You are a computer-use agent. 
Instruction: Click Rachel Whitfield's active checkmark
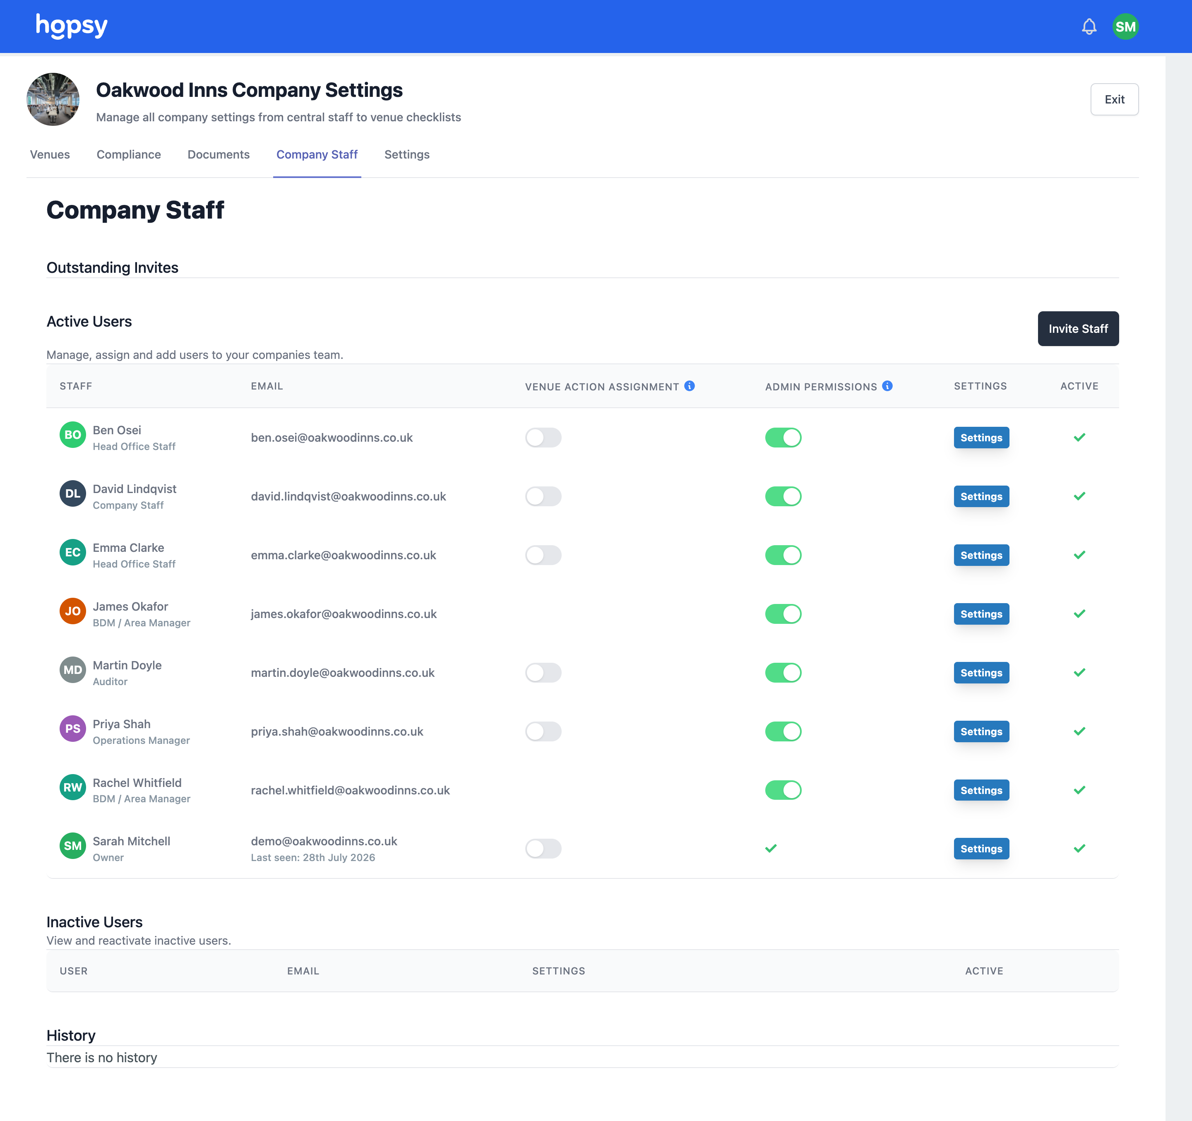click(1079, 790)
